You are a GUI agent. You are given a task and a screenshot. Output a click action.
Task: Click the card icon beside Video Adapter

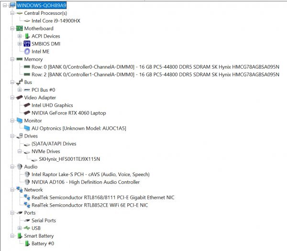coord(20,97)
